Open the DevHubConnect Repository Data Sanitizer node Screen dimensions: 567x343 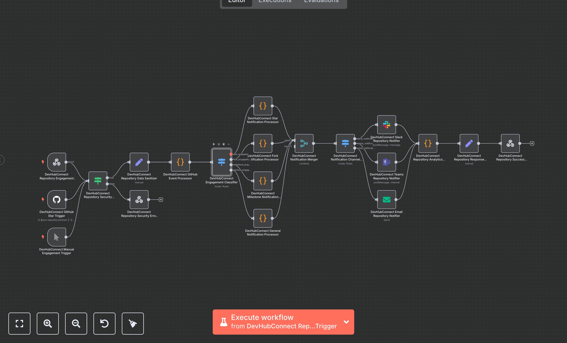(139, 162)
